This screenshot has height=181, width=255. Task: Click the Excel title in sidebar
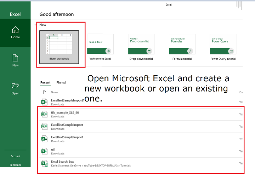(x=15, y=14)
